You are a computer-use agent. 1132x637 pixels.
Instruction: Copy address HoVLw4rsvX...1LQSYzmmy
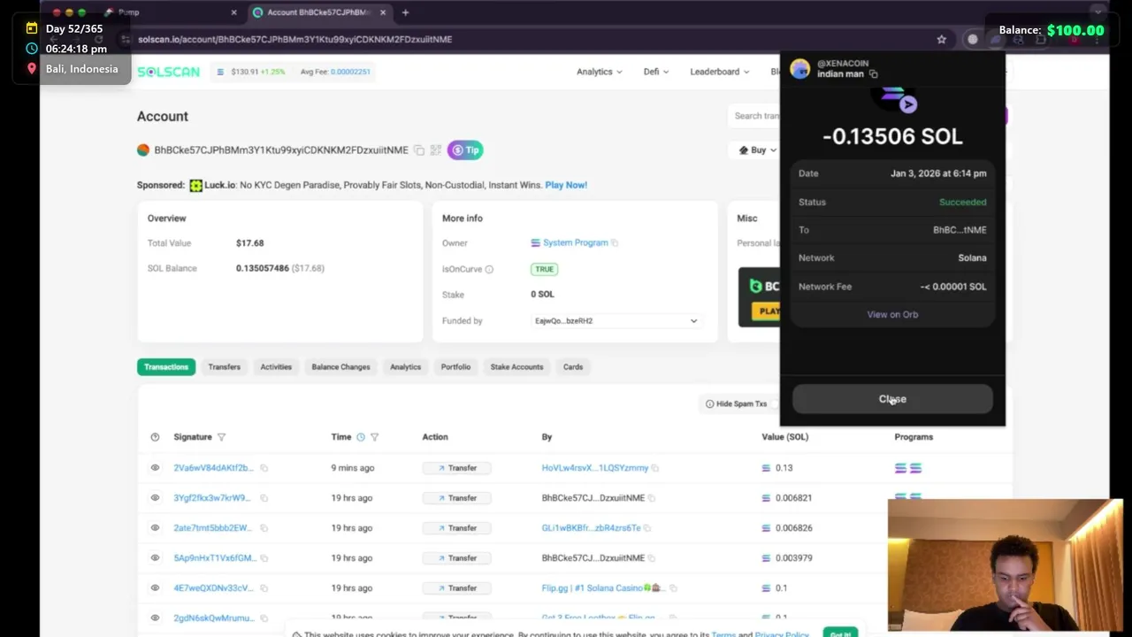[655, 468]
